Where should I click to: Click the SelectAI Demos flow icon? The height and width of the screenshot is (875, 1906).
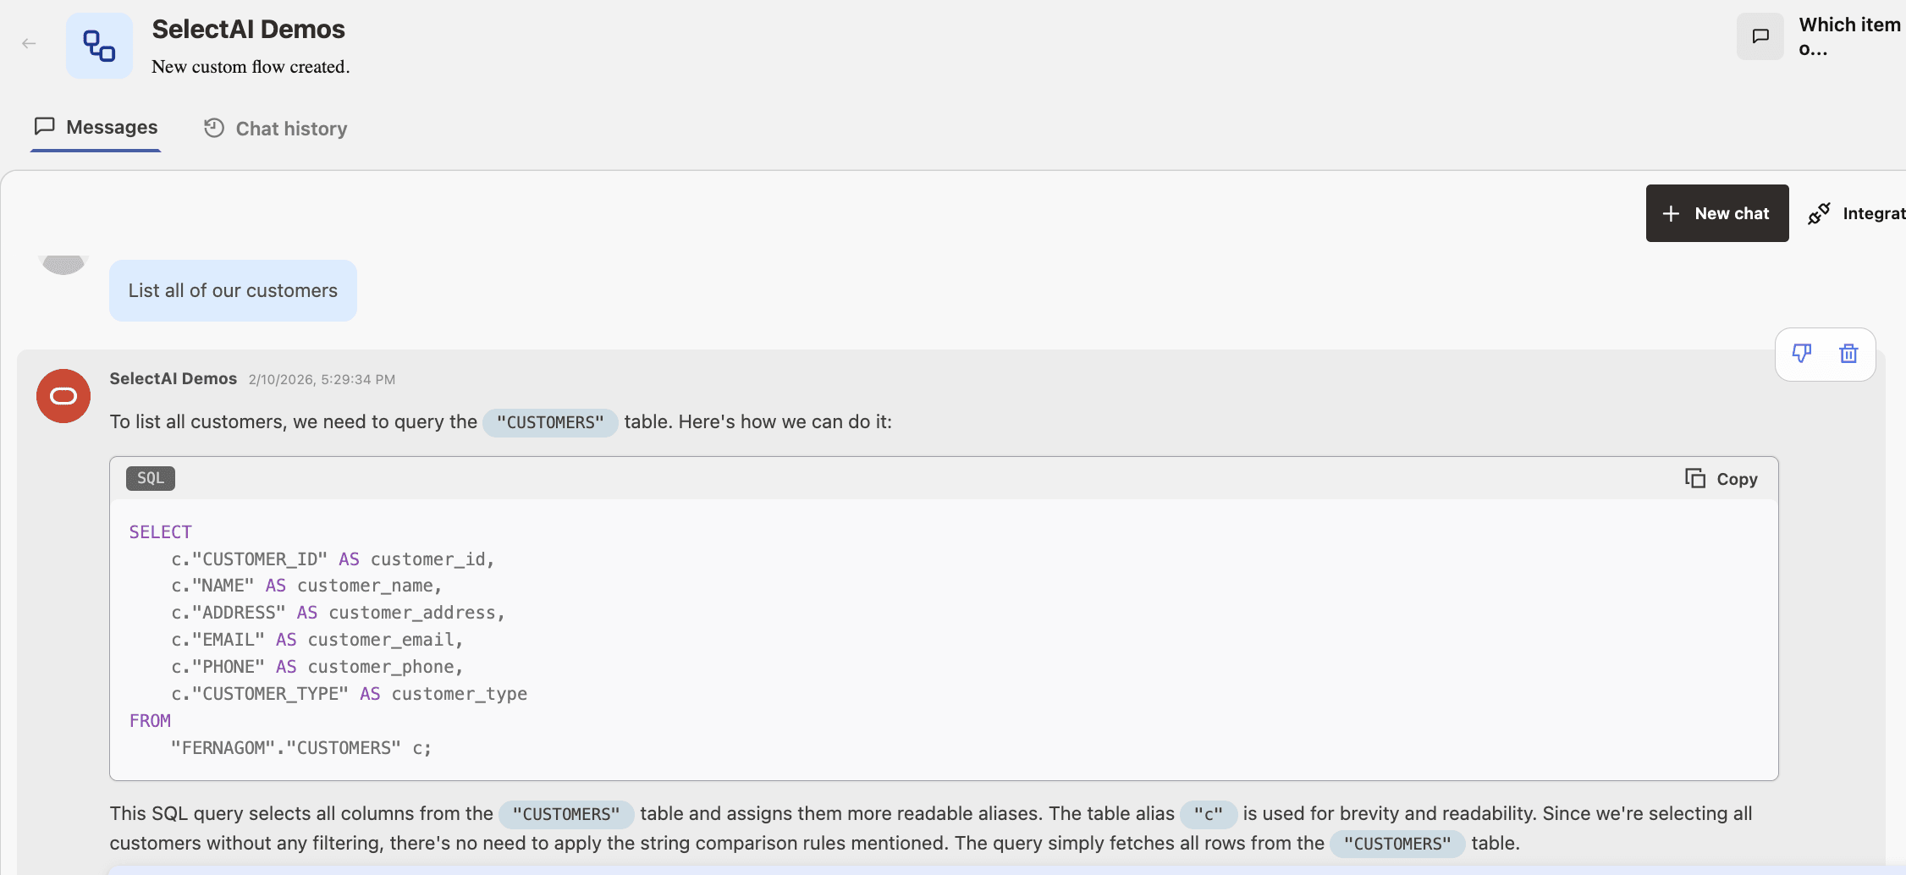click(98, 45)
